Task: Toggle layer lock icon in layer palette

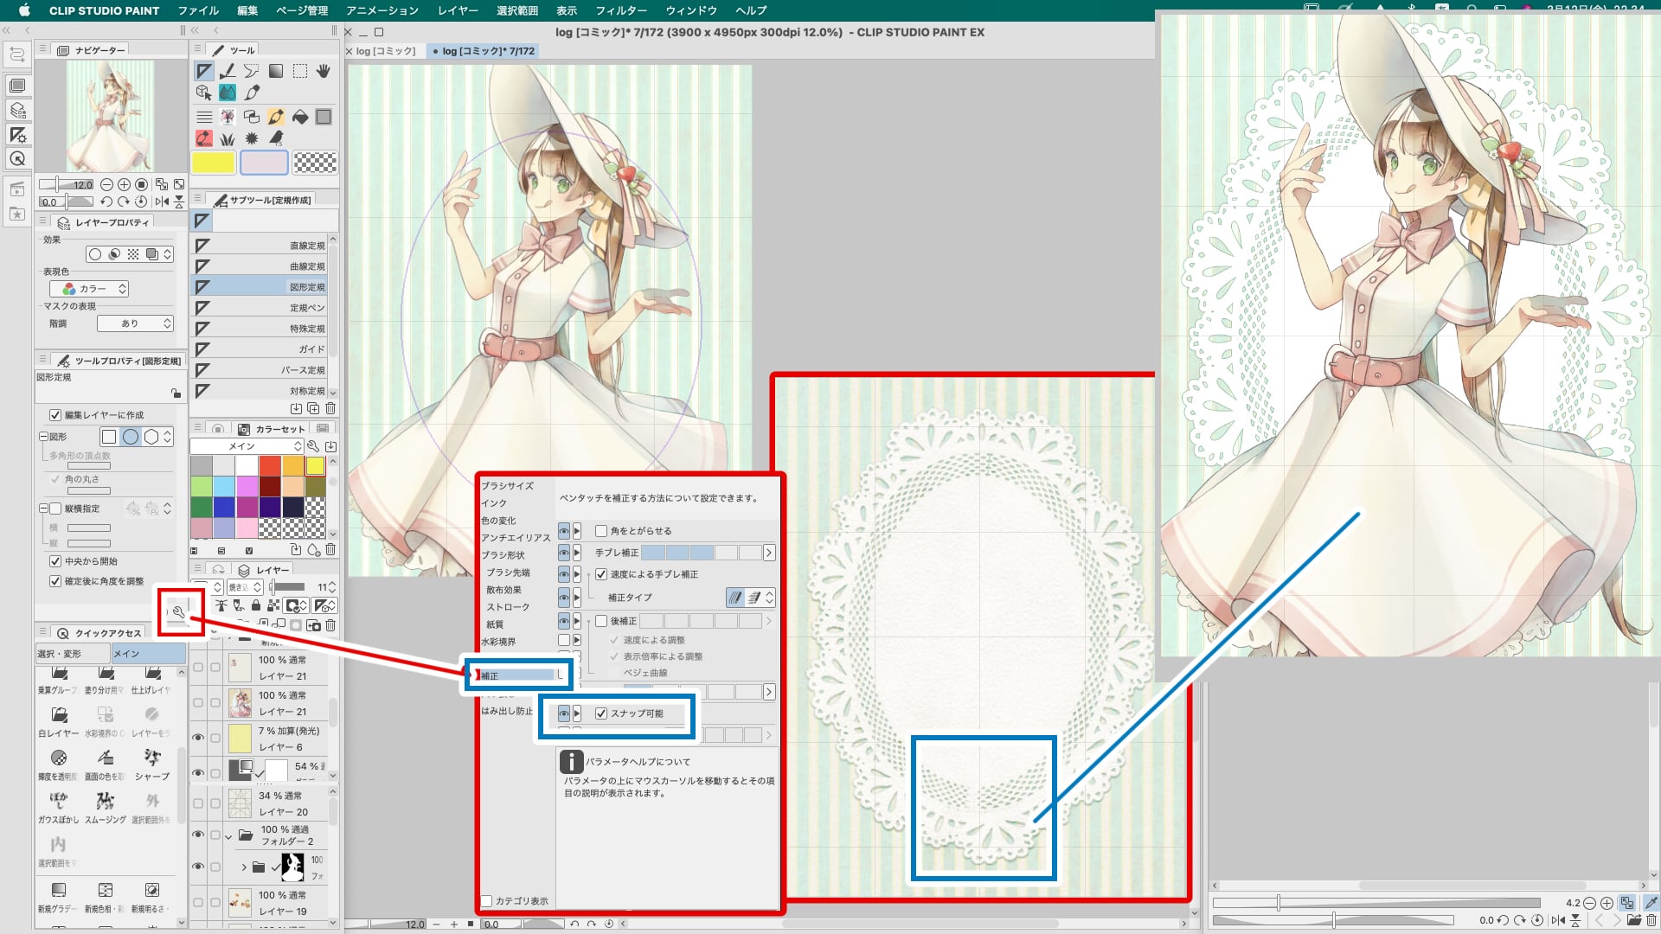Action: click(x=256, y=605)
